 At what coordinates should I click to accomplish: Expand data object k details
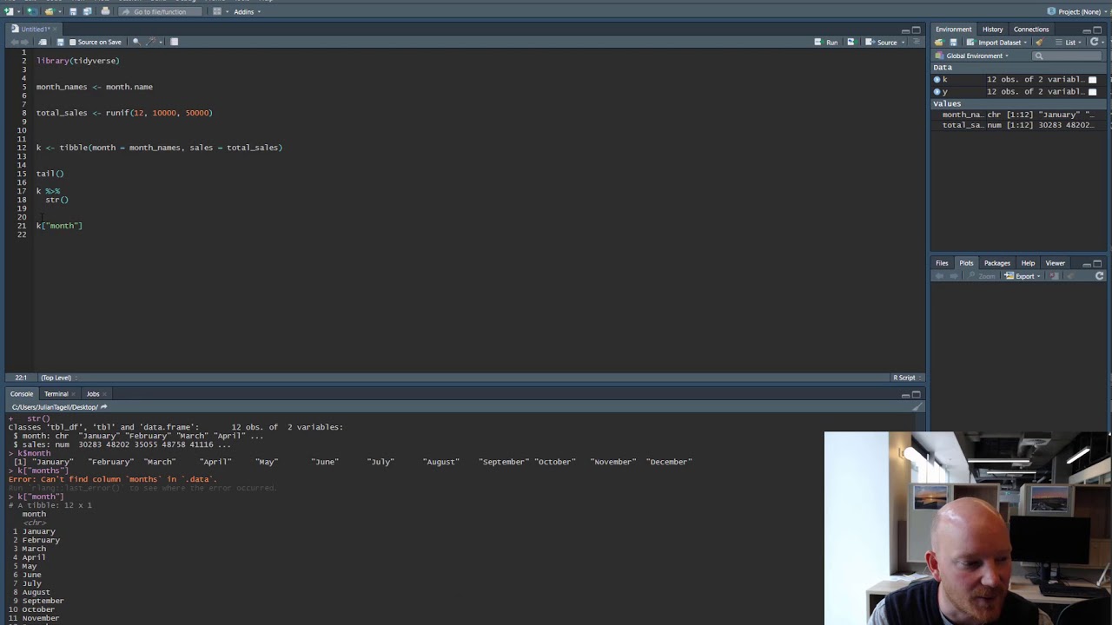[x=937, y=80]
